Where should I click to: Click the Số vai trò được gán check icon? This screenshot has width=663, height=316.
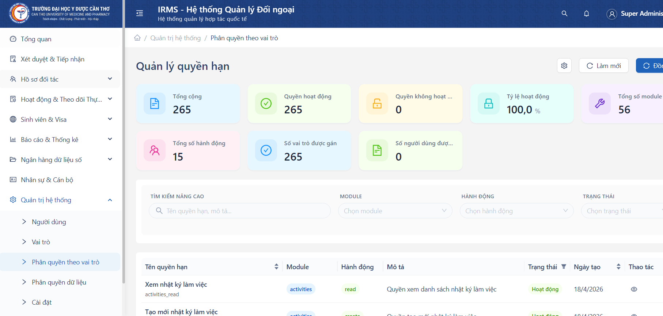pyautogui.click(x=266, y=150)
